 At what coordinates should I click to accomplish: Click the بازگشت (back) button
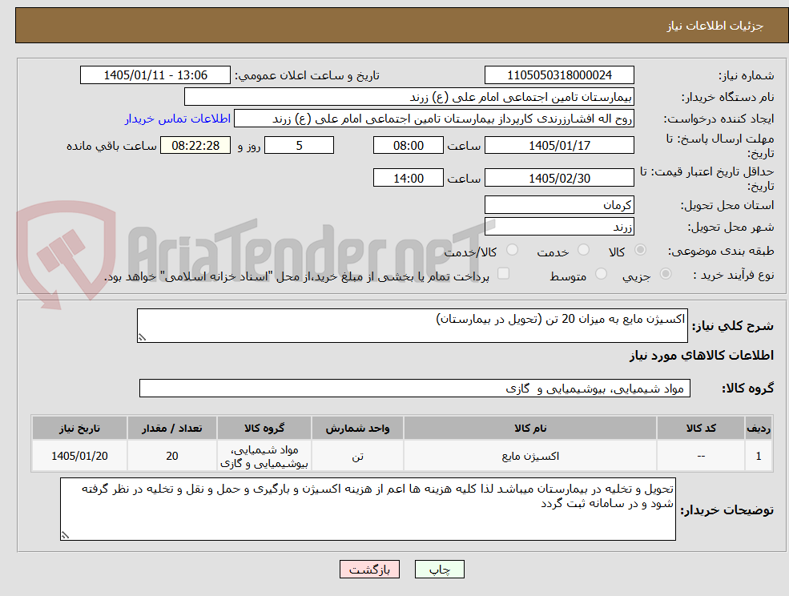click(x=369, y=570)
